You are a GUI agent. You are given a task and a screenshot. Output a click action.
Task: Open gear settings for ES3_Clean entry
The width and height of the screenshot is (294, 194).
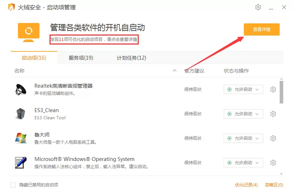pyautogui.click(x=273, y=114)
